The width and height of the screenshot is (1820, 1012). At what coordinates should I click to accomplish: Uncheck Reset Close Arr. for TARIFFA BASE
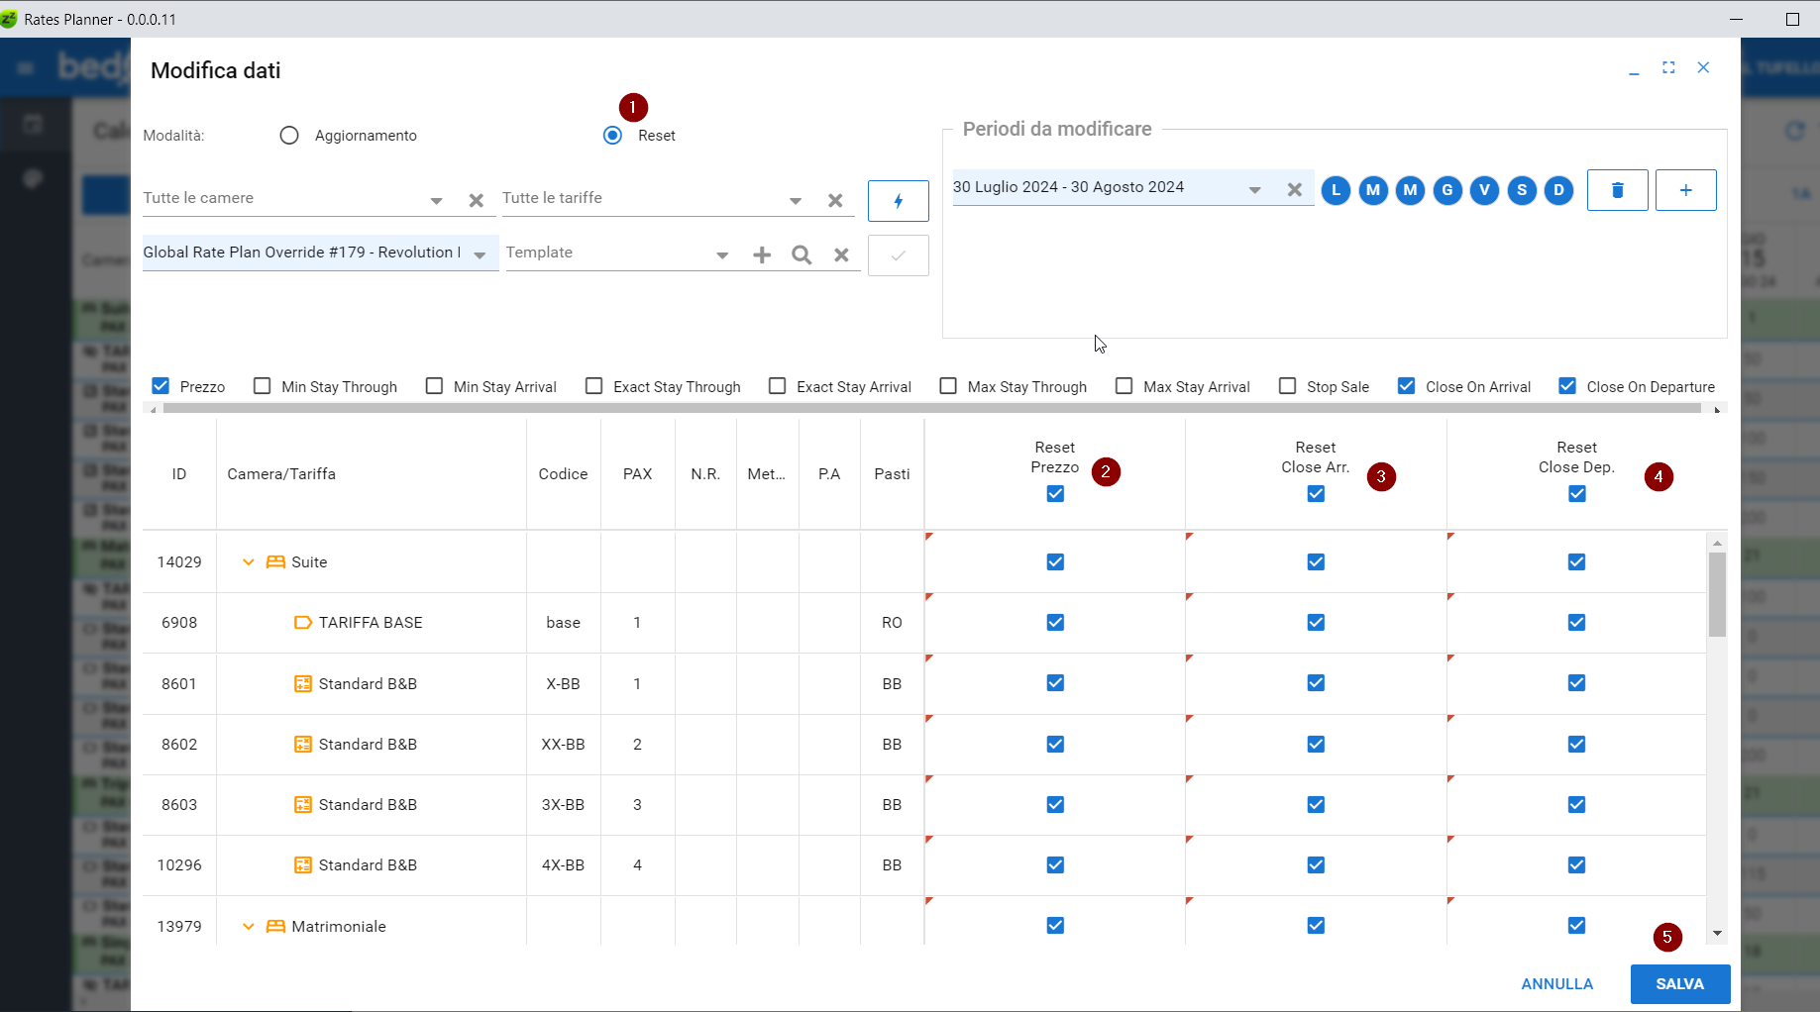click(1316, 623)
